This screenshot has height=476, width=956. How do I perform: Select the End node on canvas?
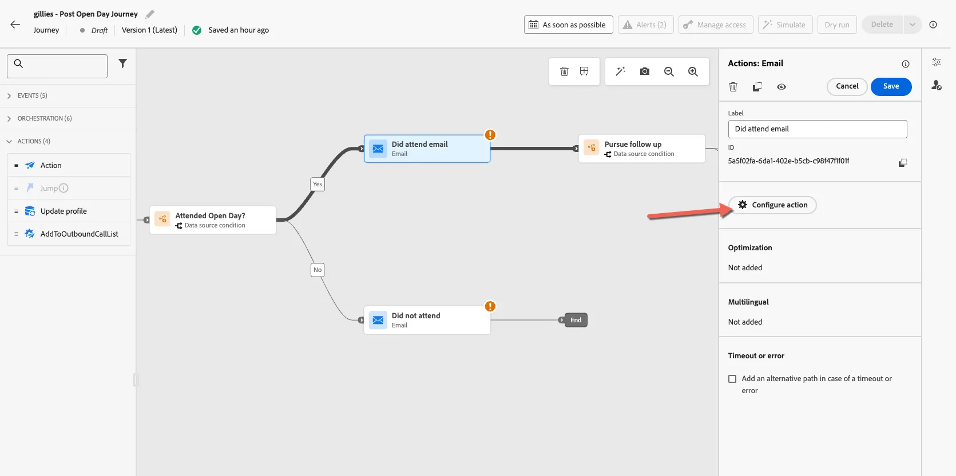[576, 320]
